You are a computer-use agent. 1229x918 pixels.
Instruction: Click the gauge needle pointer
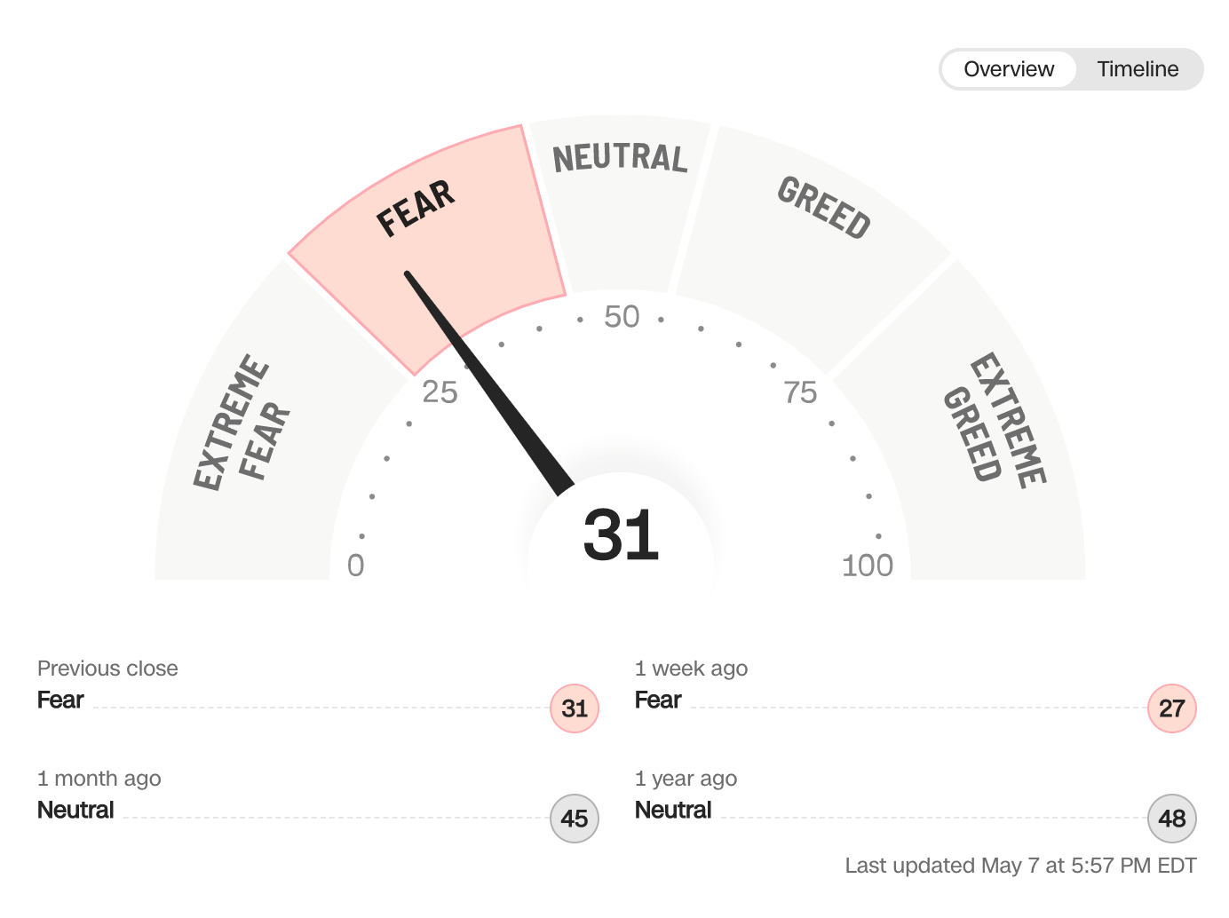point(488,383)
